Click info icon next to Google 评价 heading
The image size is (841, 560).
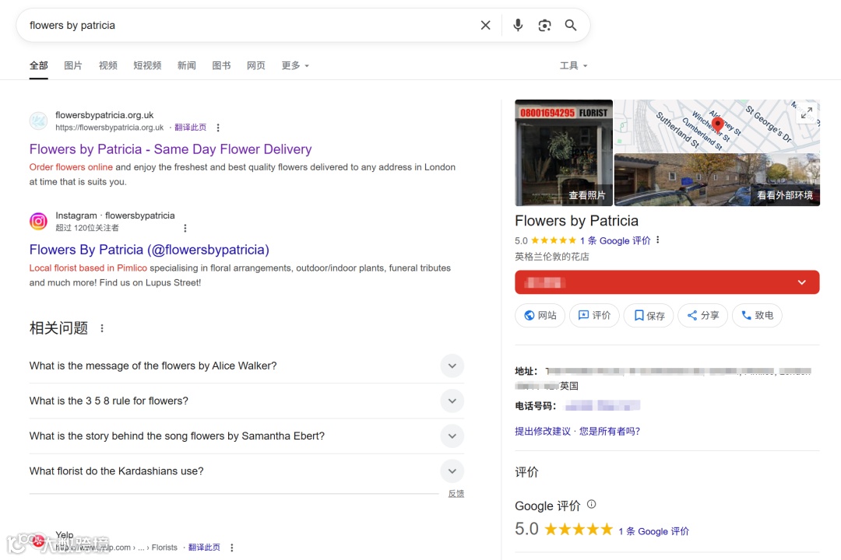(591, 504)
